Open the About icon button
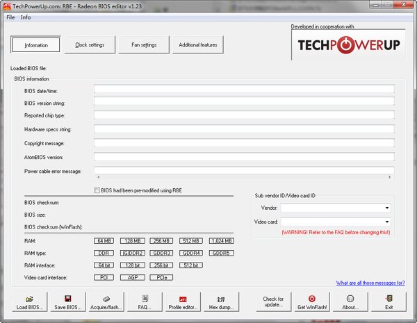417x323 pixels. (x=350, y=299)
